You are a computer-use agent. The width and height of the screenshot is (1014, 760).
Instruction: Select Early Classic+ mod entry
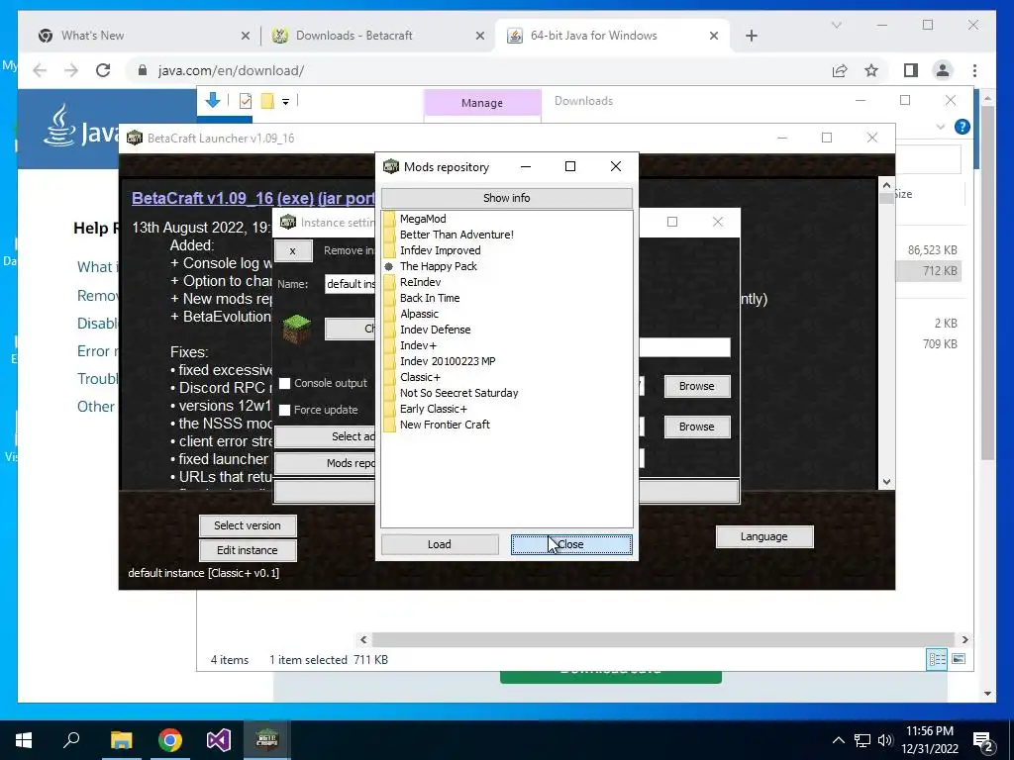(x=433, y=409)
